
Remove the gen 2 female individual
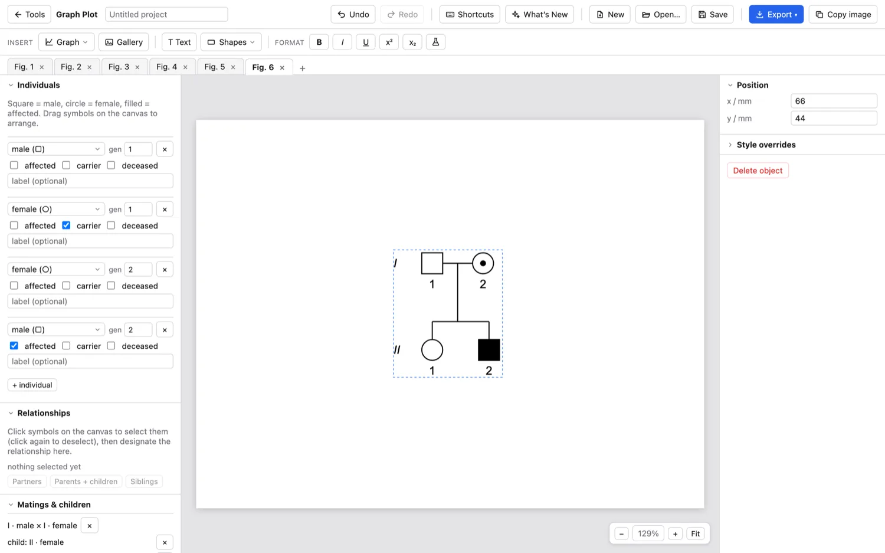click(165, 270)
